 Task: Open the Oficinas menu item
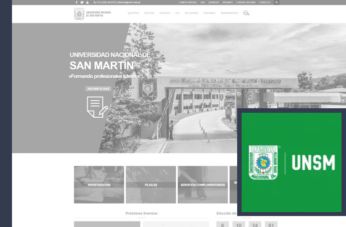click(149, 13)
